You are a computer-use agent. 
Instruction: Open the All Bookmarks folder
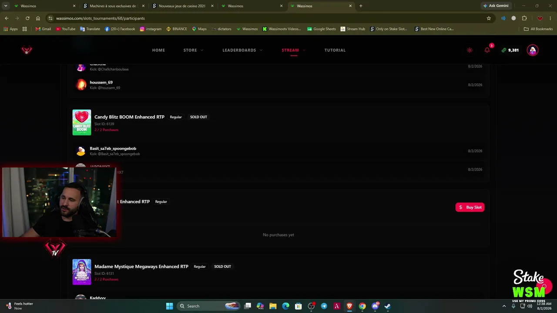point(538,29)
